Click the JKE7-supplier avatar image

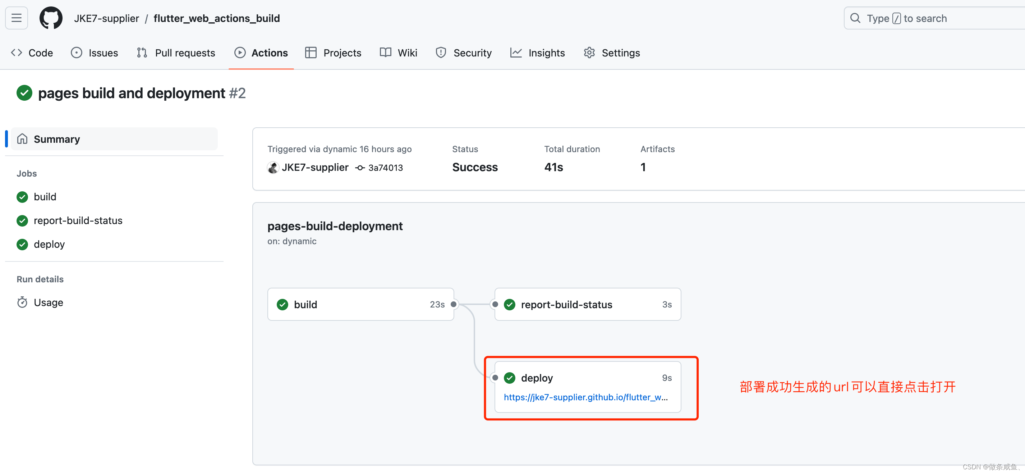click(273, 167)
